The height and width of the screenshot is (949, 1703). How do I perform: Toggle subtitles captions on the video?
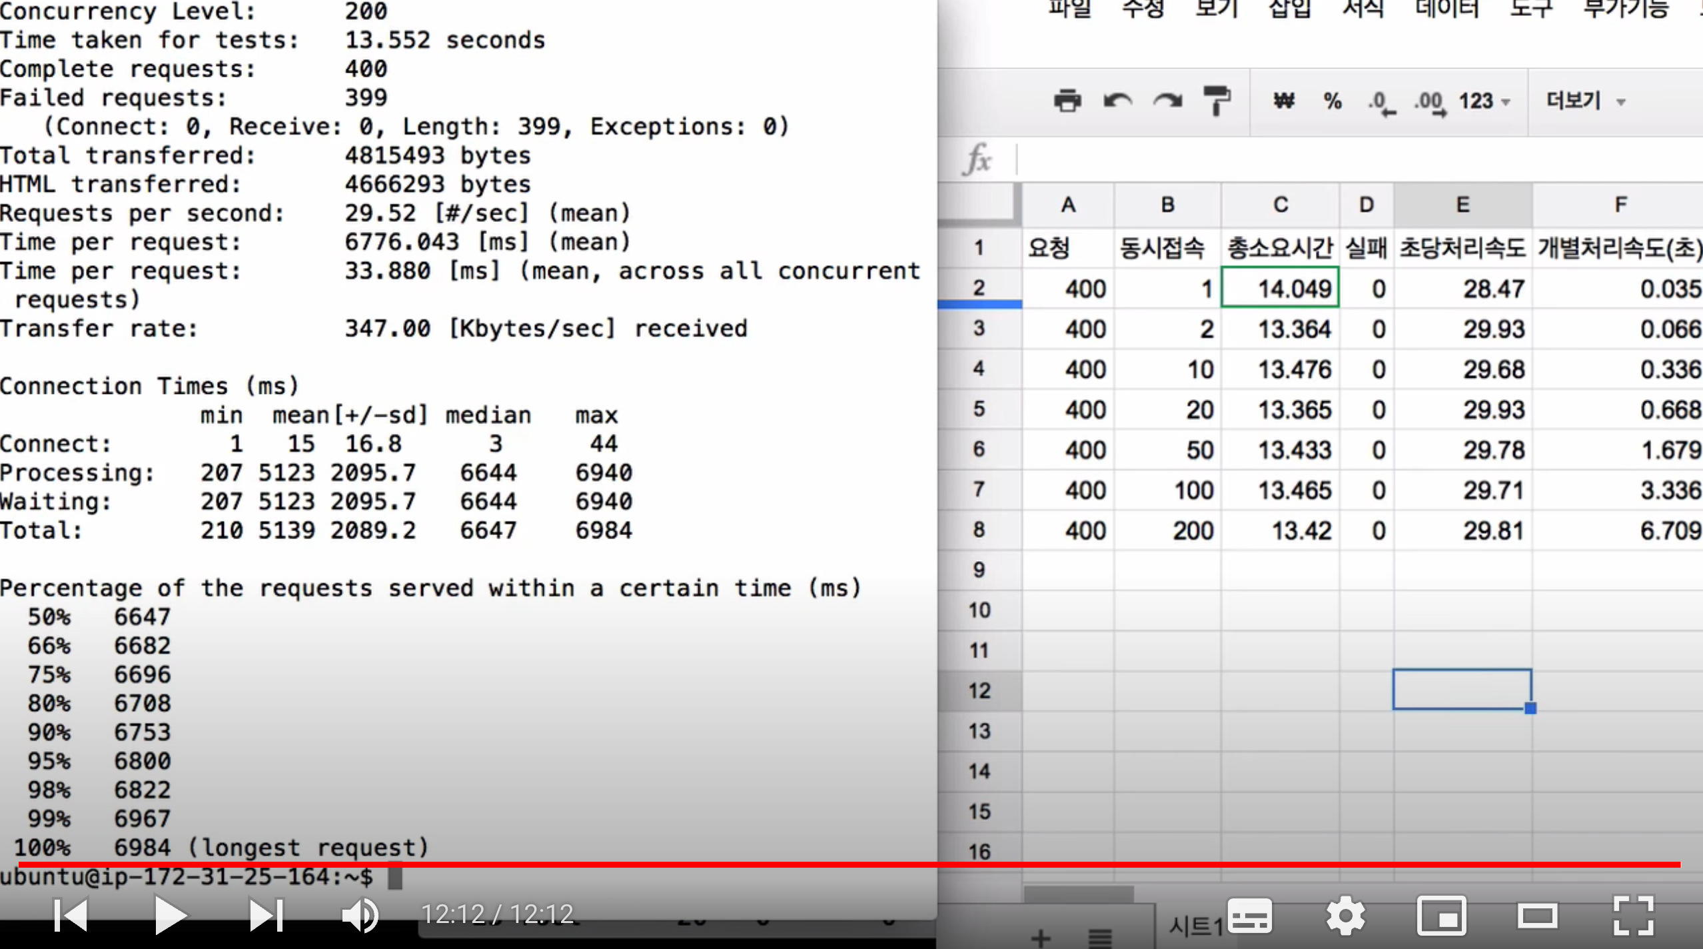click(1250, 916)
